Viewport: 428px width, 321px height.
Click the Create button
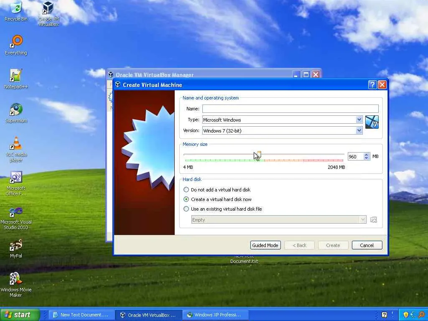point(333,245)
